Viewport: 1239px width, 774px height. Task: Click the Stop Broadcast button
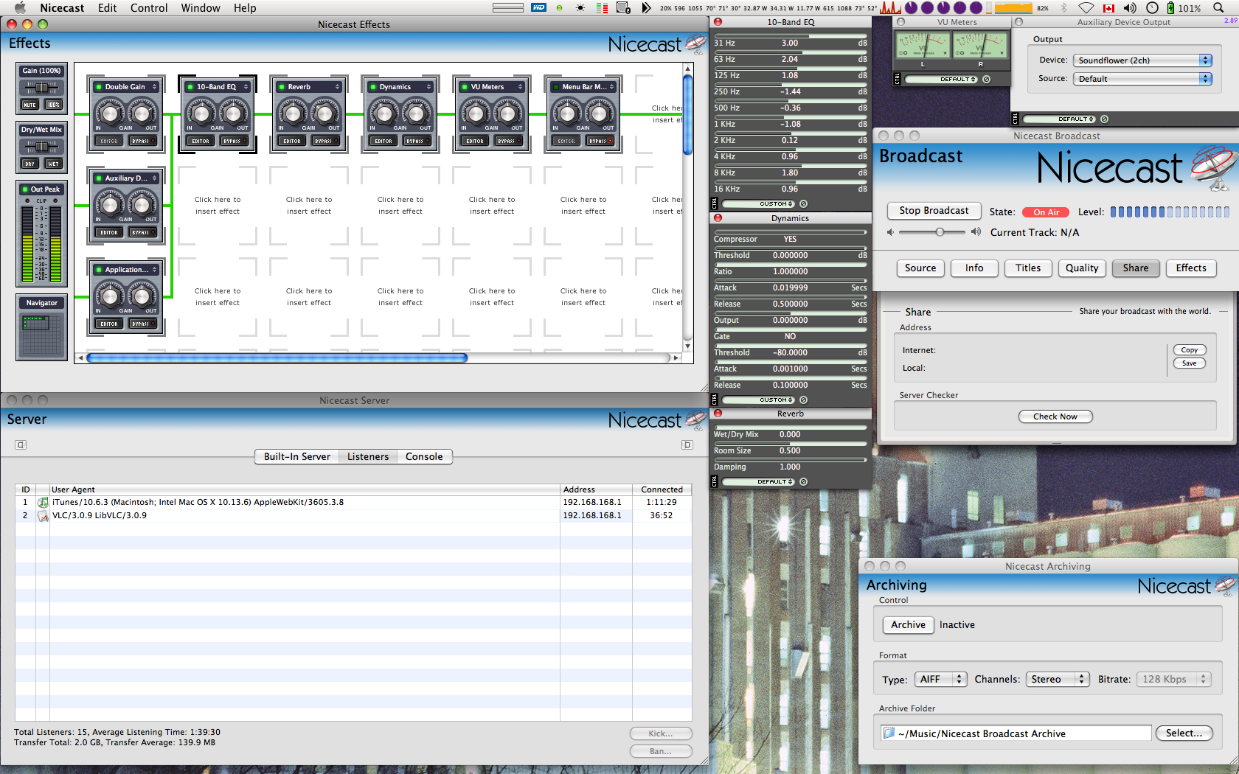(x=933, y=211)
